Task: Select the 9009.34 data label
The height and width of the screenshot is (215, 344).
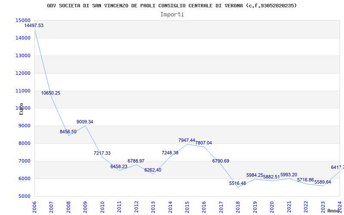Action: (x=85, y=122)
